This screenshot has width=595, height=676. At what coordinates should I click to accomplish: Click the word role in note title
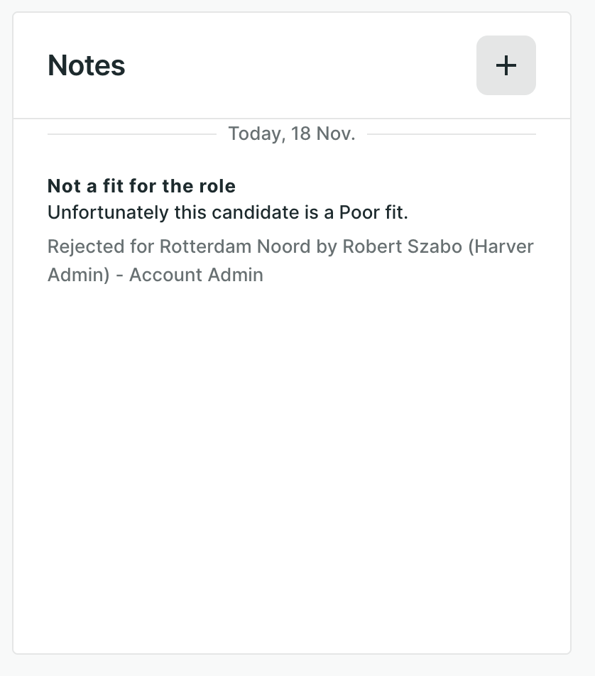217,186
